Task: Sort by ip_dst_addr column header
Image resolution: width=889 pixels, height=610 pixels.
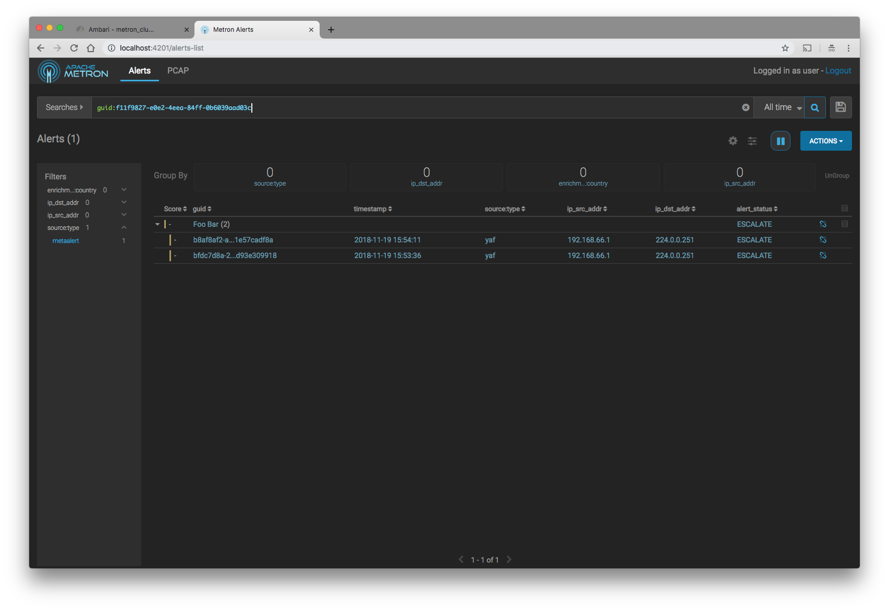Action: tap(675, 209)
